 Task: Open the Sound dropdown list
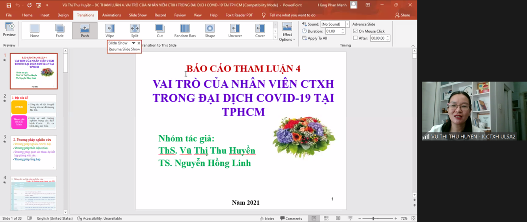click(347, 24)
